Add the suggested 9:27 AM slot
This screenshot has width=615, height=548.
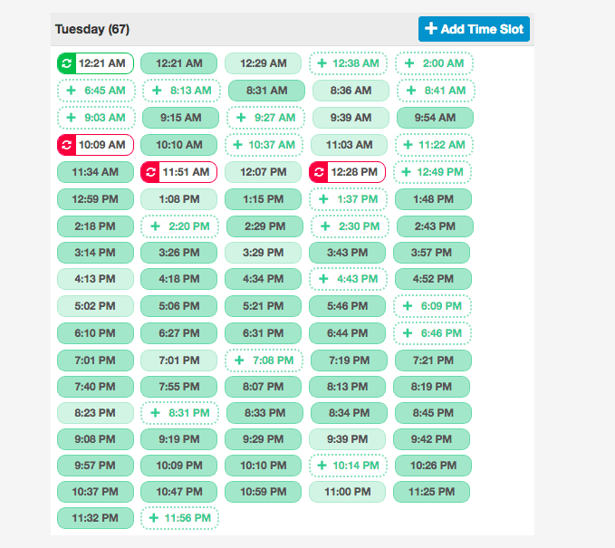[x=265, y=118]
